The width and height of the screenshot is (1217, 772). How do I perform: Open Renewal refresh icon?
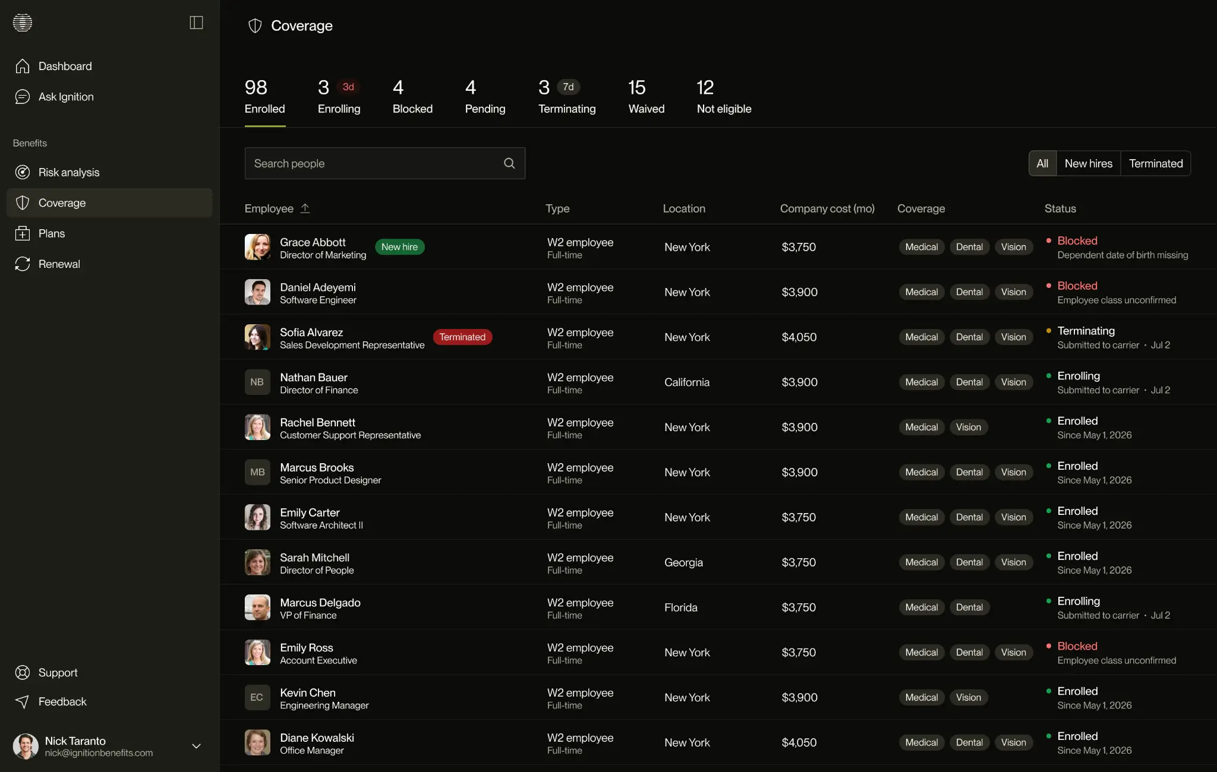pyautogui.click(x=23, y=264)
